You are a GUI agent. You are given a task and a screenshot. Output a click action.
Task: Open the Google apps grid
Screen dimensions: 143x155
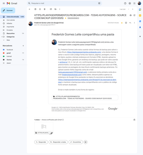click(134, 3)
